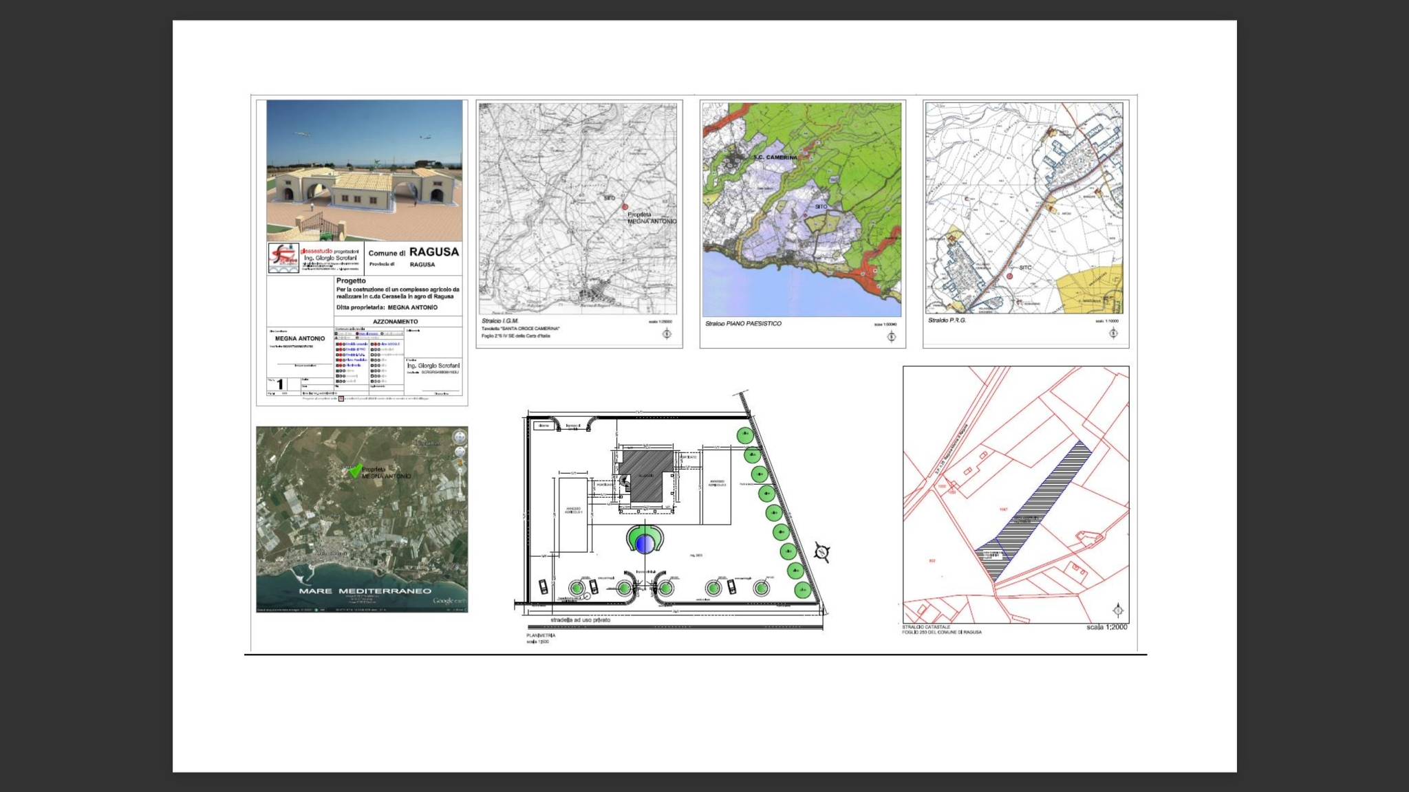Click the Piano Paesistico colored map
Screen dimensions: 1409x792
(x=802, y=210)
